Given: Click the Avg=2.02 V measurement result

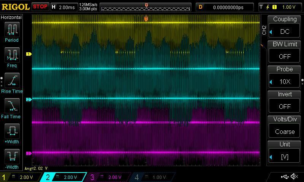Looking at the screenshot, I should tap(36, 168).
